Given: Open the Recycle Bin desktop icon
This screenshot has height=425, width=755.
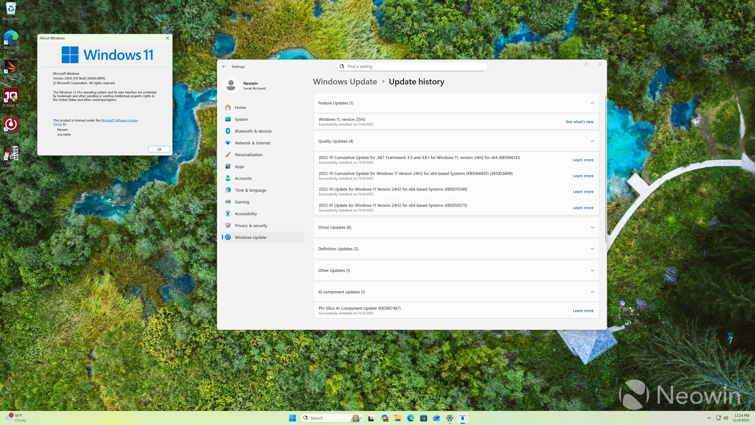Looking at the screenshot, I should [x=11, y=11].
